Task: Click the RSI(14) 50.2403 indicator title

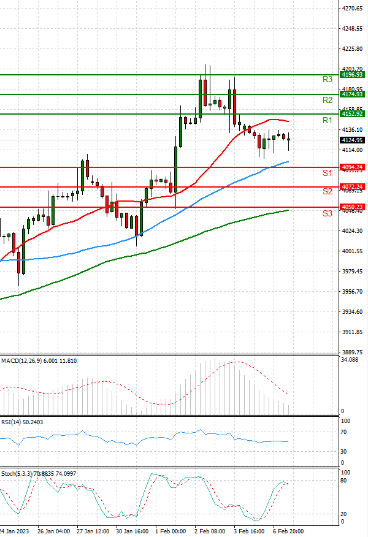Action: click(x=22, y=422)
